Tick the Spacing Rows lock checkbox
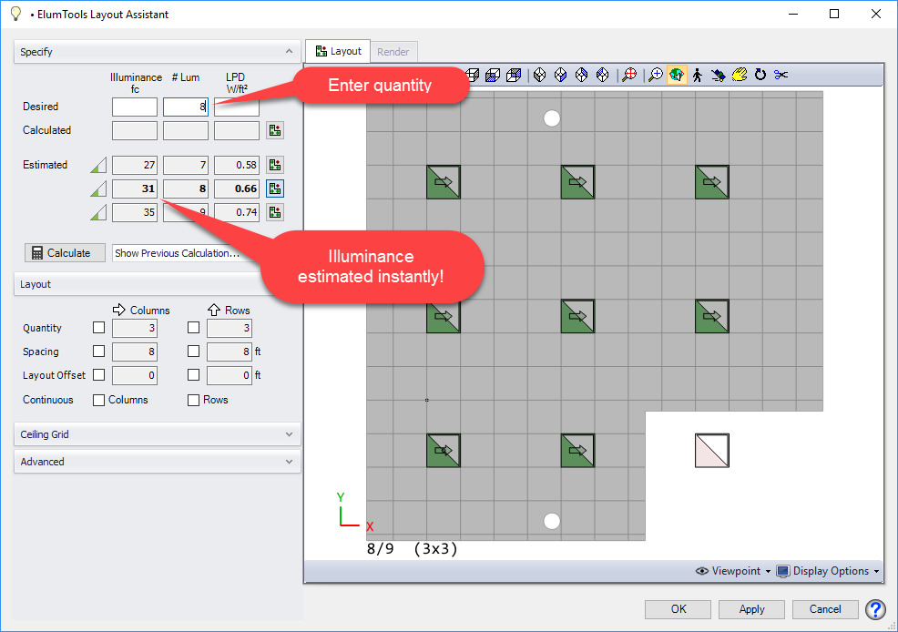The height and width of the screenshot is (632, 898). point(194,352)
